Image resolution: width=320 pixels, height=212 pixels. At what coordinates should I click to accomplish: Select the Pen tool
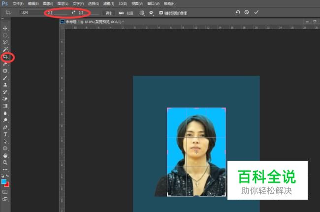[5, 127]
